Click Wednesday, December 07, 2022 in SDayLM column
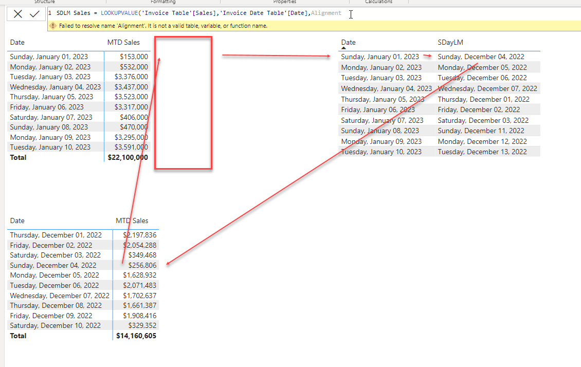Viewport: 581px width, 367px height. 487,88
